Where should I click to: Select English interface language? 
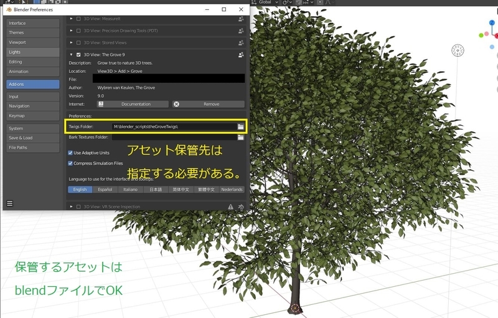[80, 190]
